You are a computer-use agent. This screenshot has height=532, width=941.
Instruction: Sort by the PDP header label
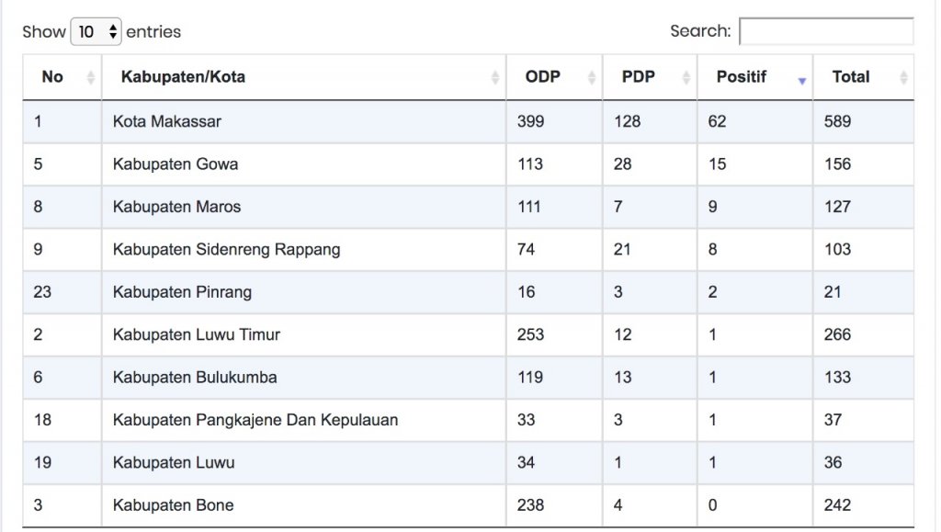pos(638,77)
